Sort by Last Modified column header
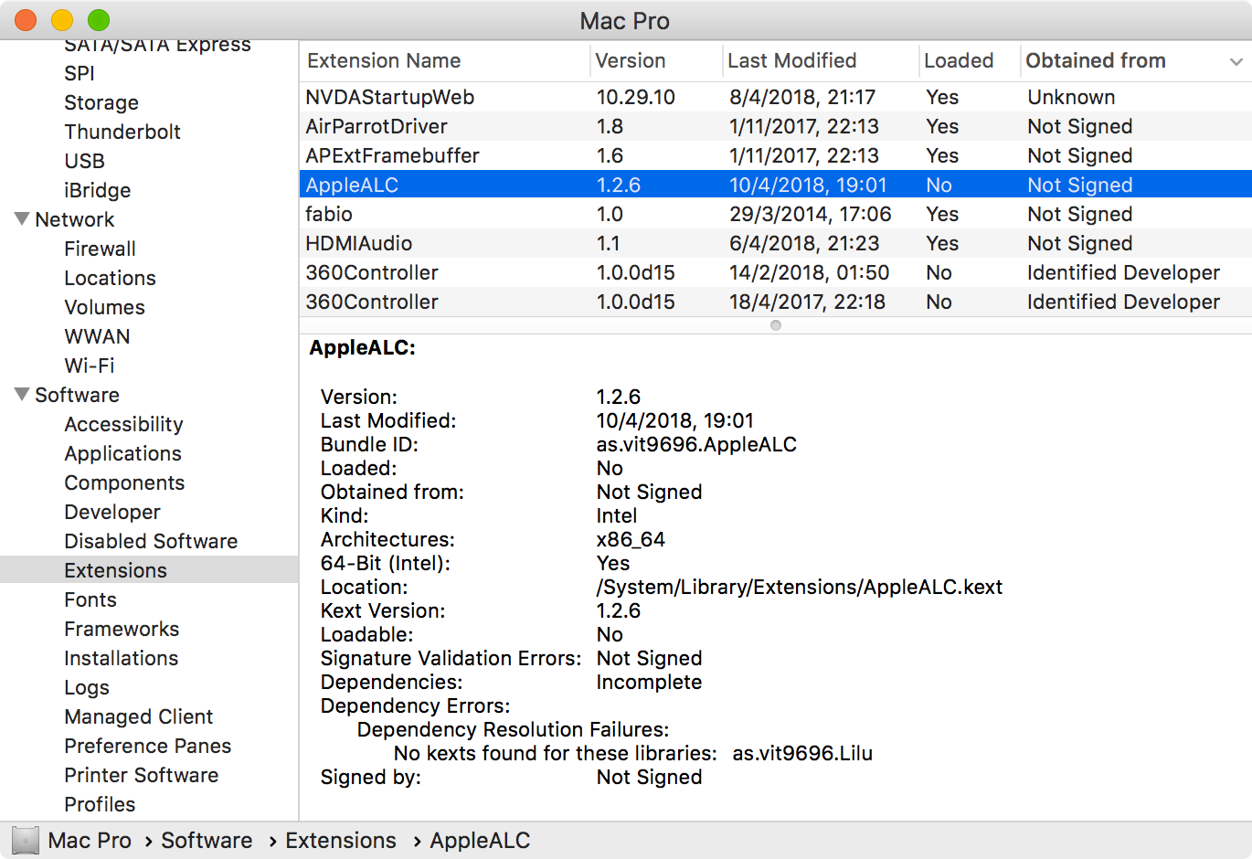The image size is (1252, 859). click(x=791, y=61)
